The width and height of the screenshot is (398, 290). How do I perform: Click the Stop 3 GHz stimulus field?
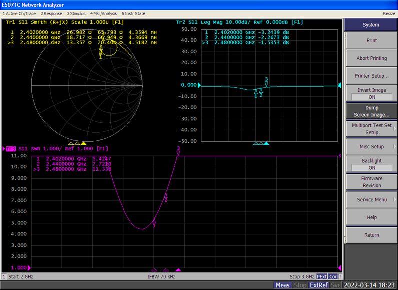point(302,277)
